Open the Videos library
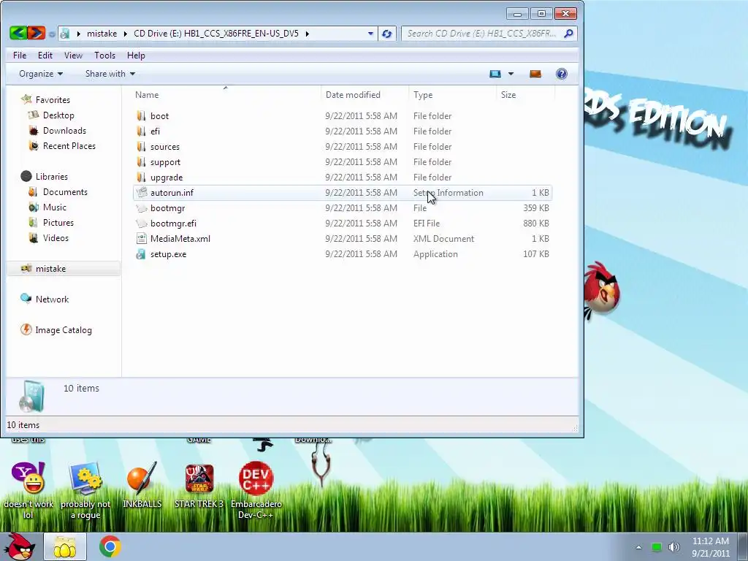 click(56, 237)
